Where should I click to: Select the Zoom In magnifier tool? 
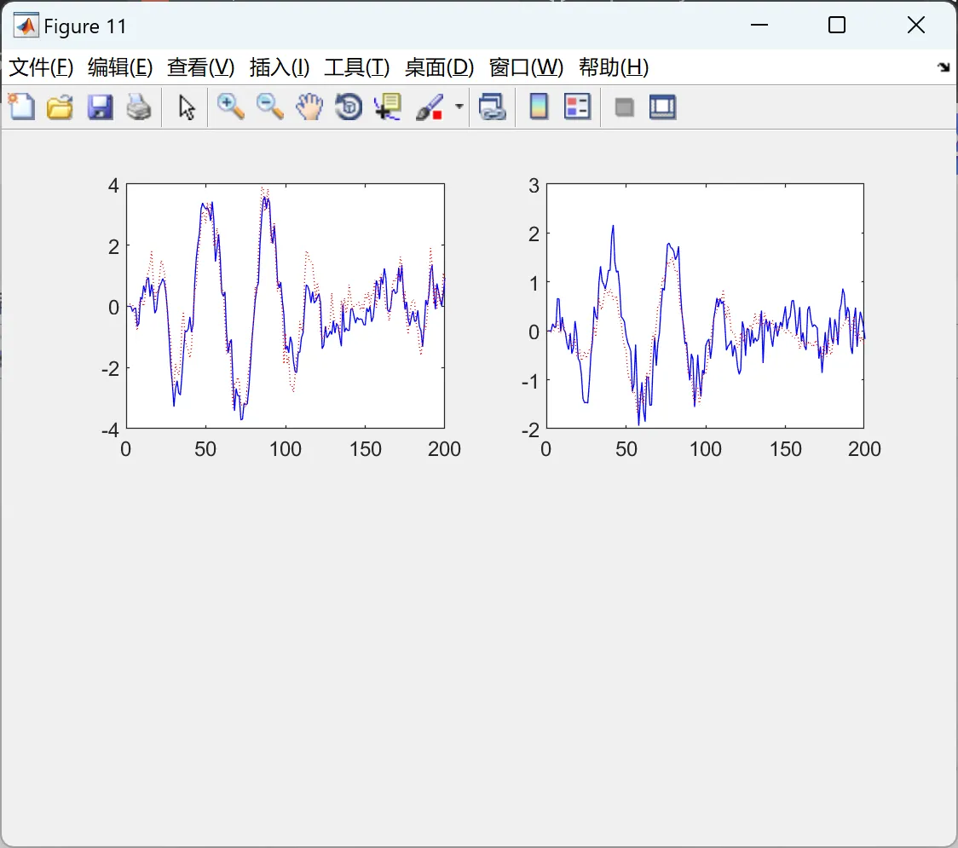[230, 107]
